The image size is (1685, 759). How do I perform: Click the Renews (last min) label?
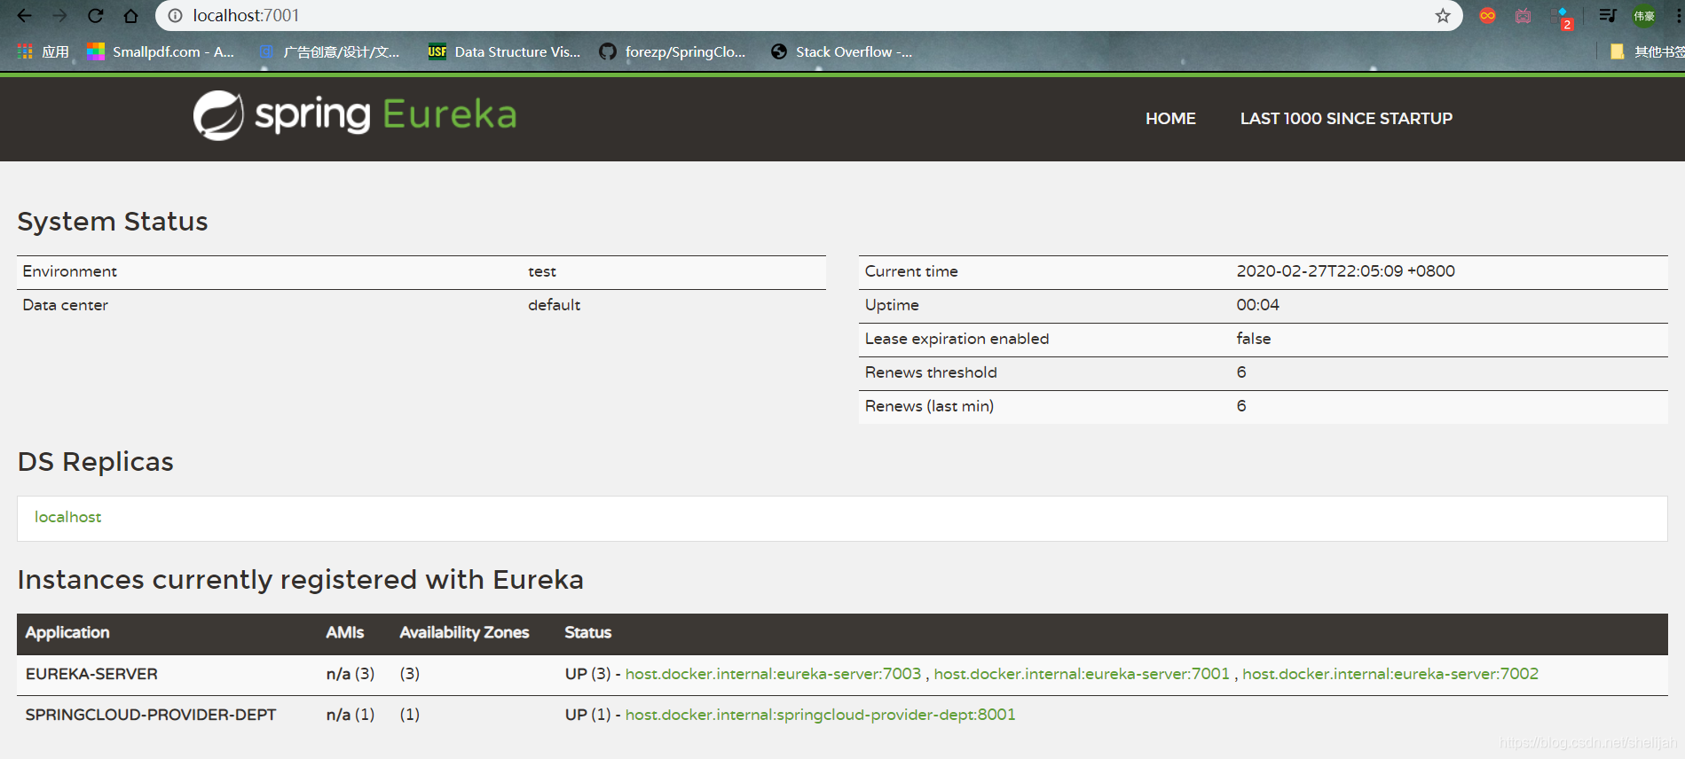coord(929,406)
